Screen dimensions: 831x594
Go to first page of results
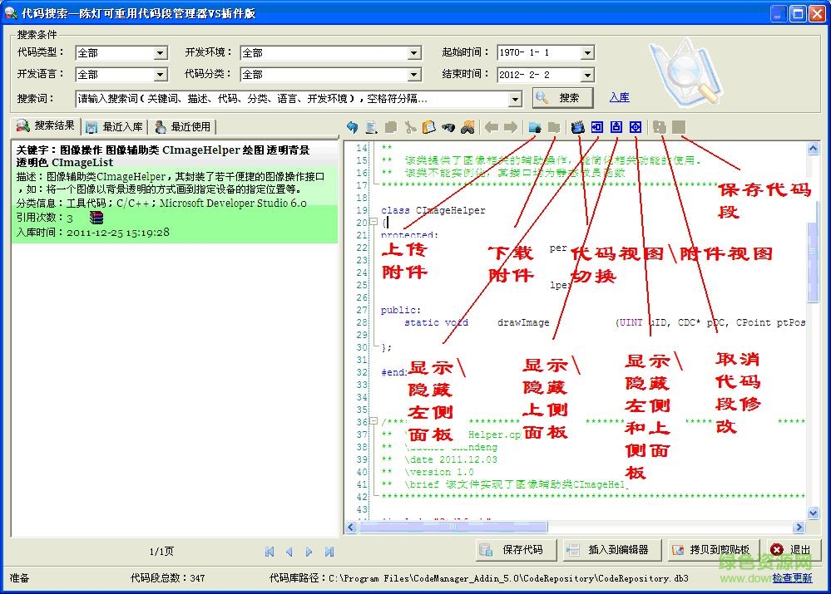click(270, 552)
